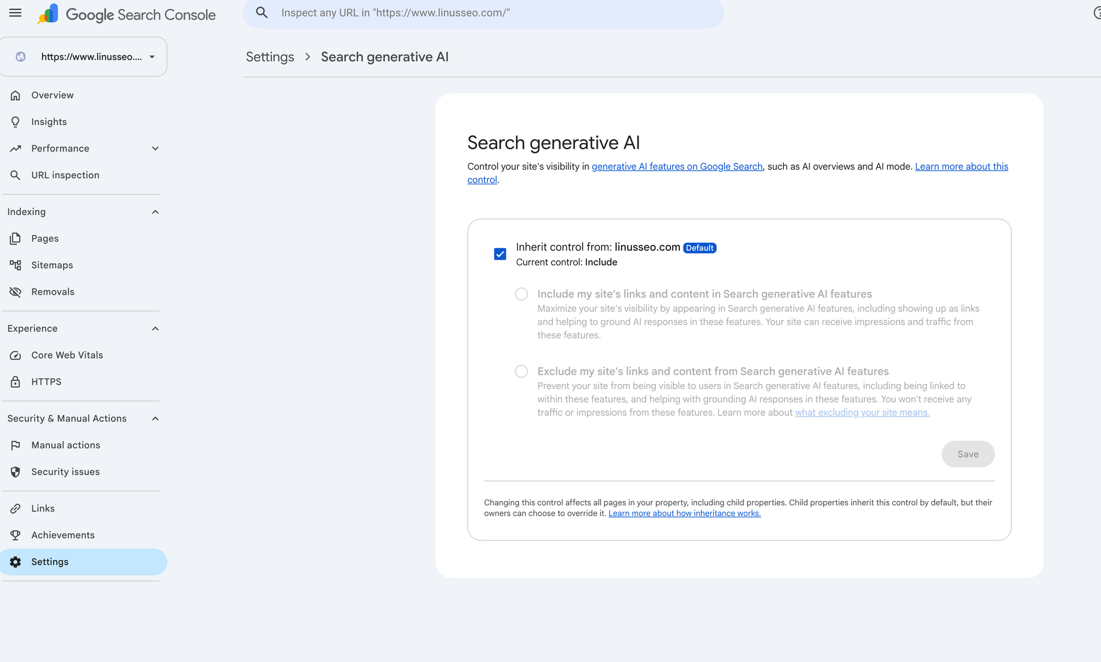The image size is (1101, 662).
Task: Select Include my site's links radio button
Action: tap(521, 294)
